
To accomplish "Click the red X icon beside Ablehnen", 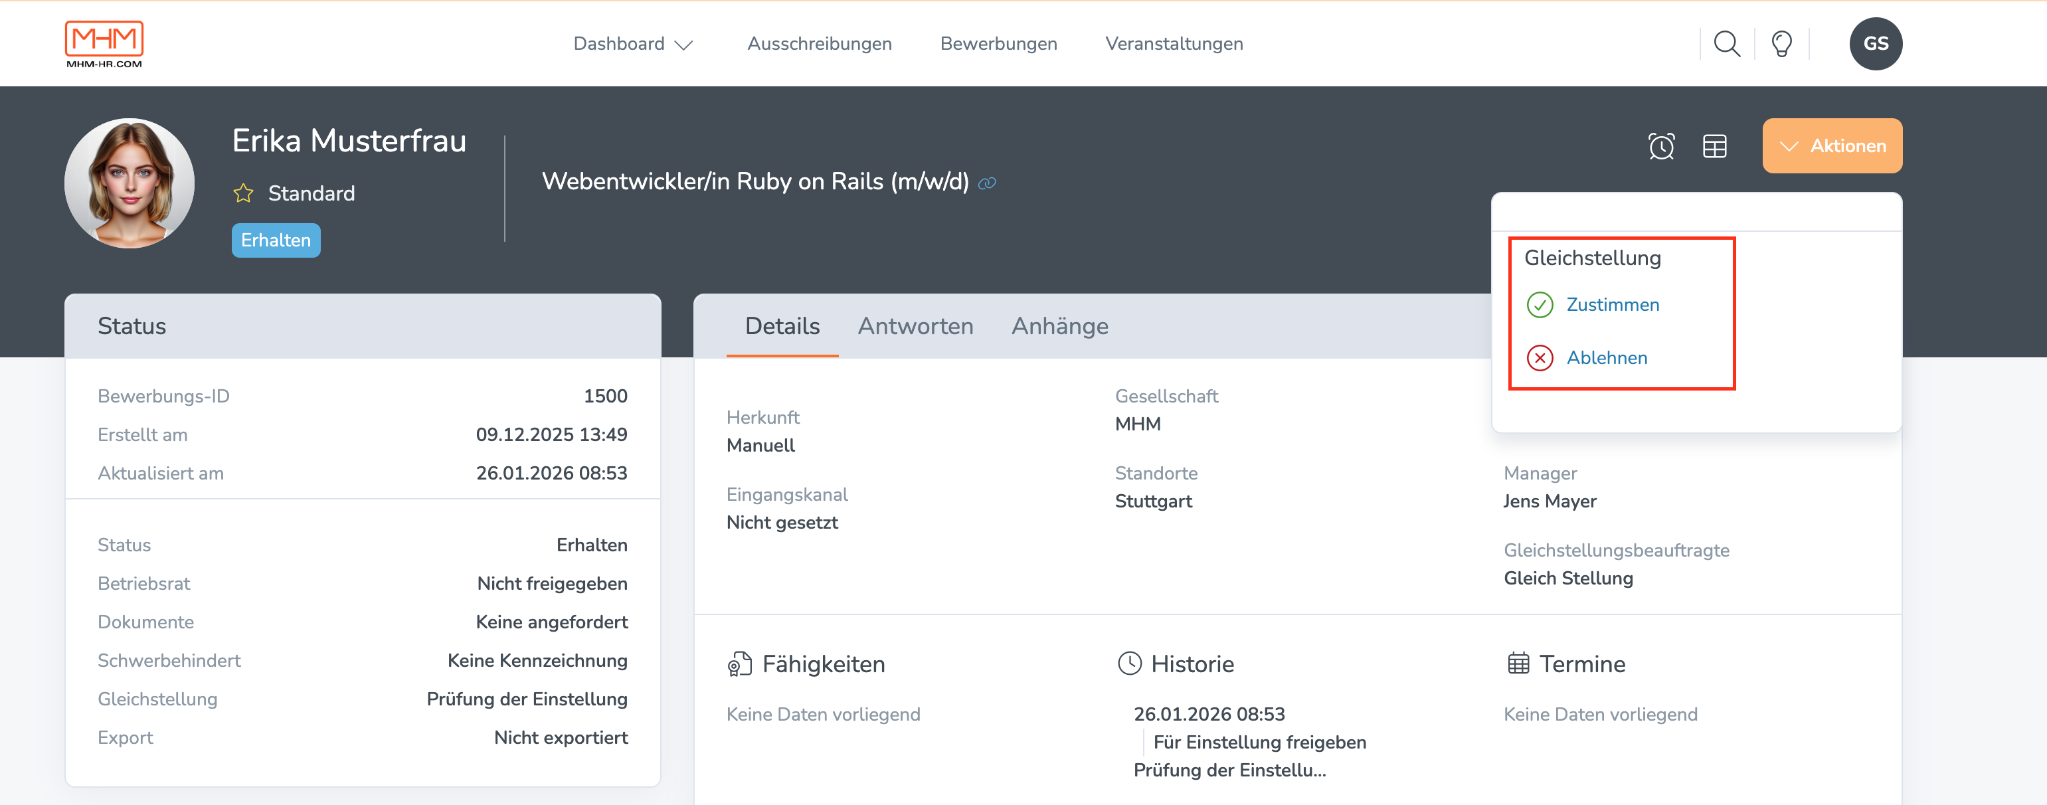I will pos(1540,357).
